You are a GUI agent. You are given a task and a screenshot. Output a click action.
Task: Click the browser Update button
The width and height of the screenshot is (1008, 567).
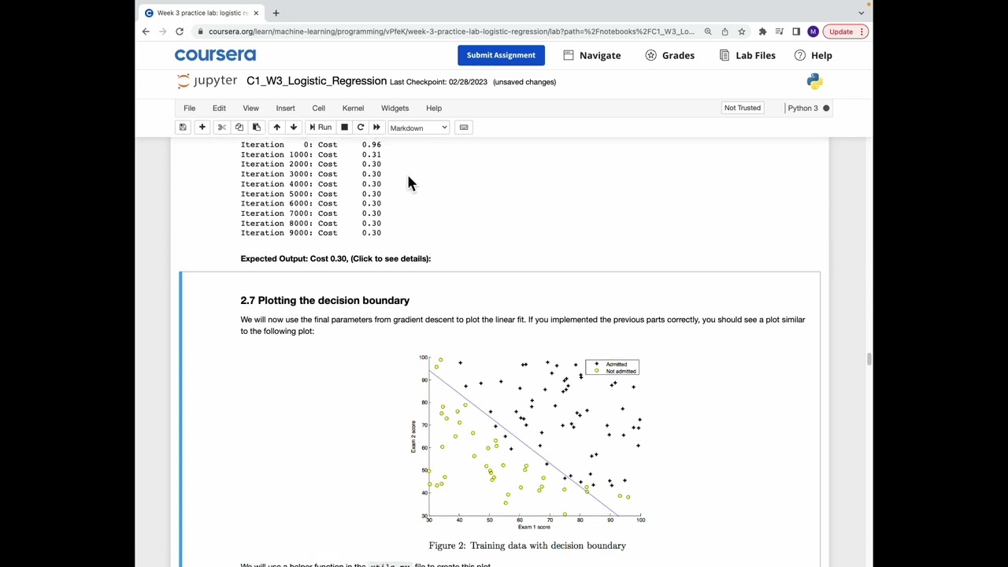(846, 31)
